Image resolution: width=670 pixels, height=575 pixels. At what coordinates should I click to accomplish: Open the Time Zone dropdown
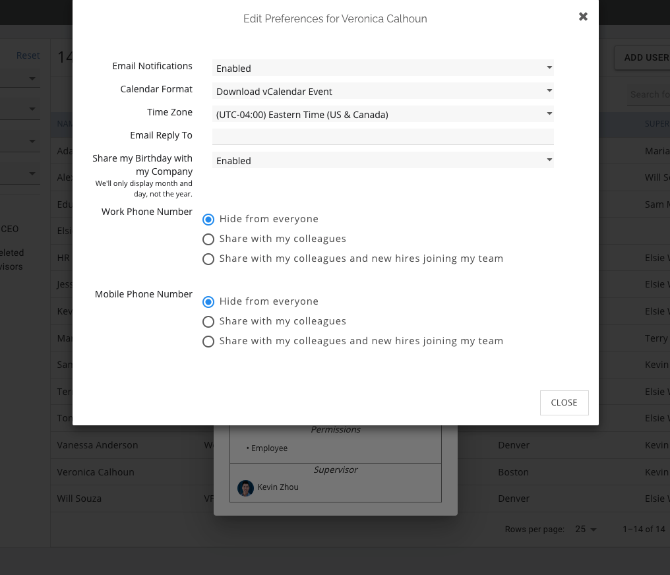(x=382, y=114)
